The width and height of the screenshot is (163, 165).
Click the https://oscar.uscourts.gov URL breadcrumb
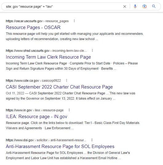[37, 21]
